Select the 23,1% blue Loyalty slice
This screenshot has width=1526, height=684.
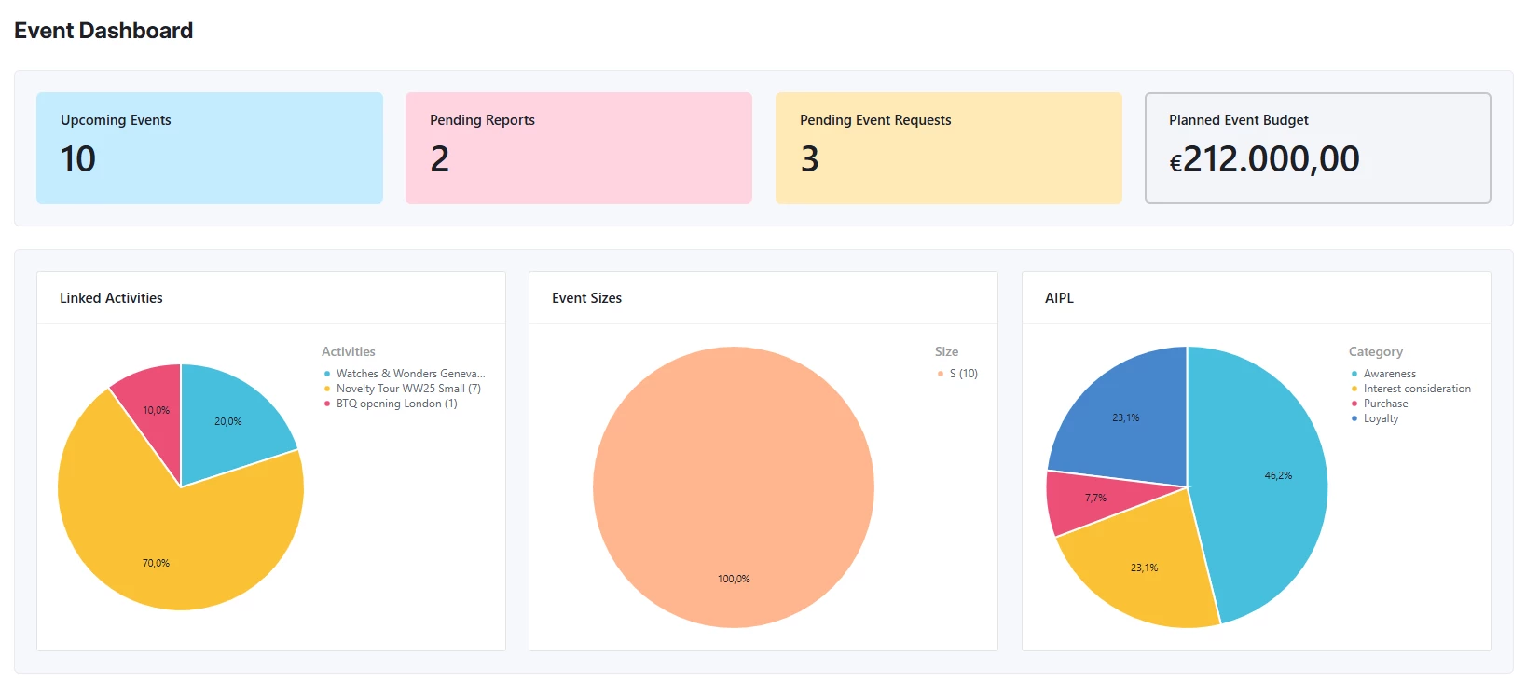(x=1126, y=417)
